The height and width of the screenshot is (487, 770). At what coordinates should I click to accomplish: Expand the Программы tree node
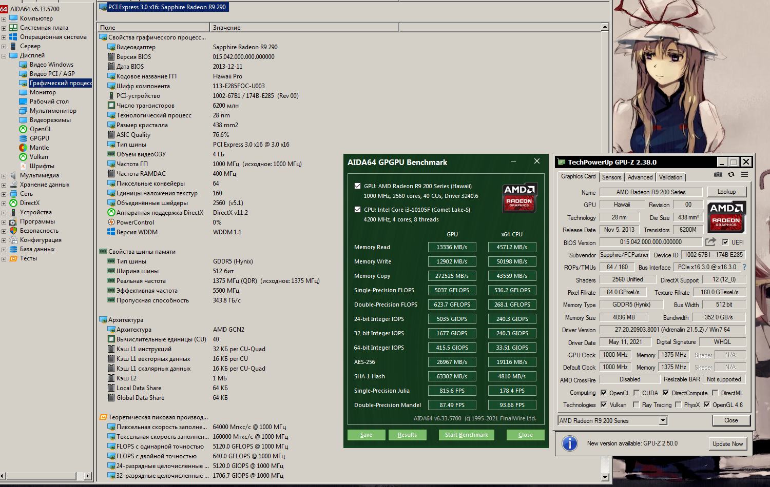click(x=4, y=221)
